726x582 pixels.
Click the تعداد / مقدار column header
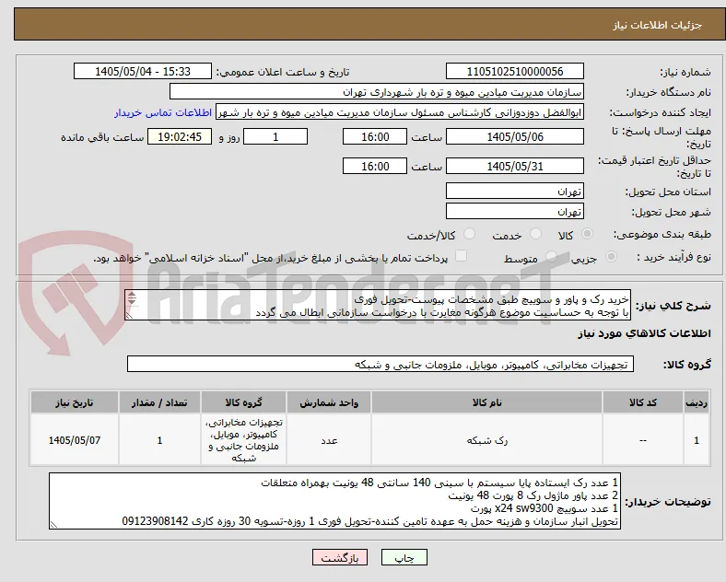click(159, 402)
